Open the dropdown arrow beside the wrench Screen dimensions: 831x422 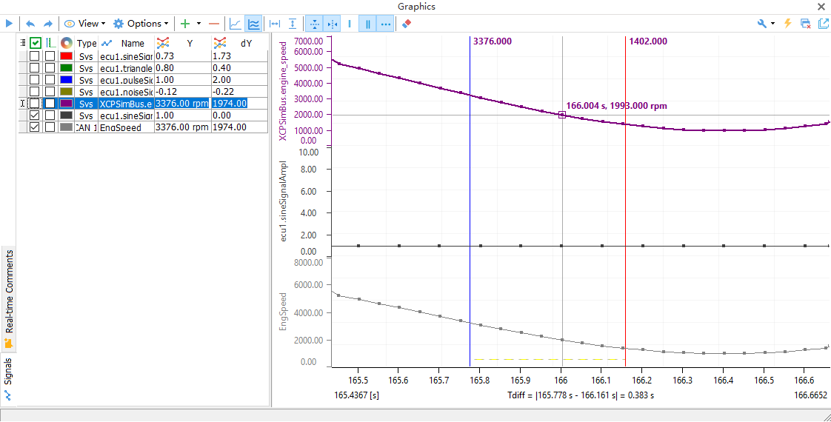coord(773,24)
